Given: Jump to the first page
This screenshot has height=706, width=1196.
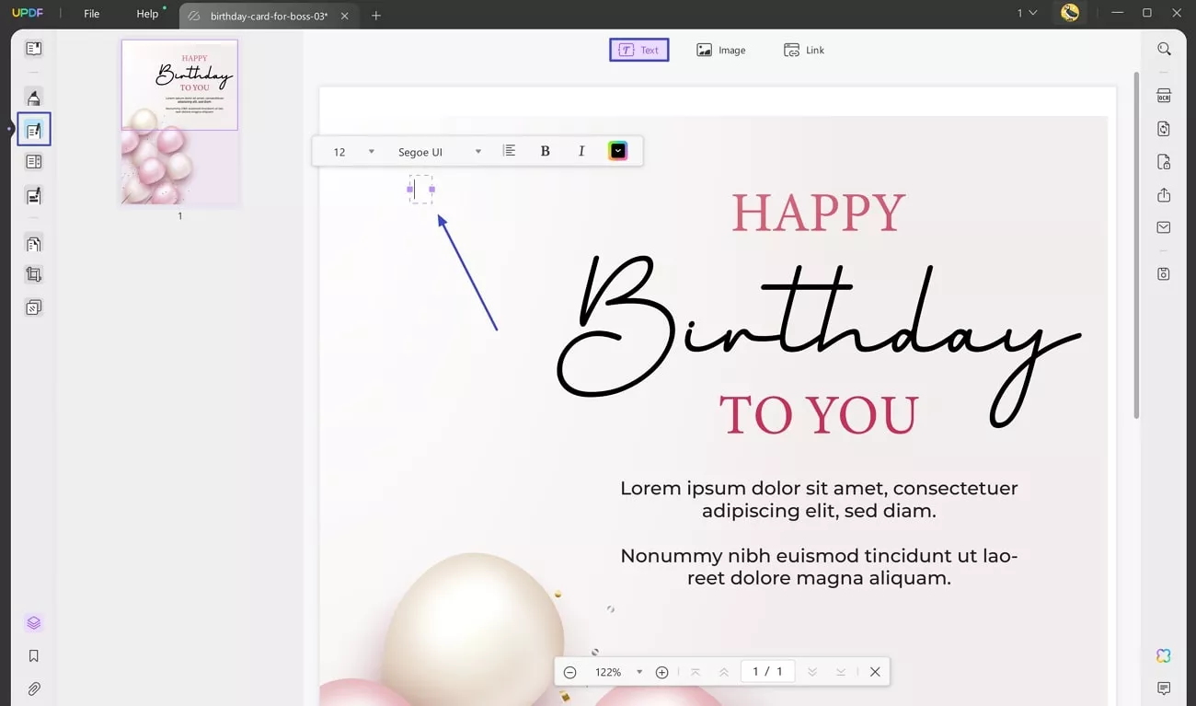Looking at the screenshot, I should [696, 672].
